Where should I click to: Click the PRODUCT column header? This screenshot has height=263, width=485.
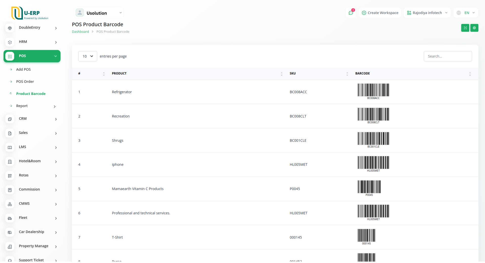[x=119, y=73]
